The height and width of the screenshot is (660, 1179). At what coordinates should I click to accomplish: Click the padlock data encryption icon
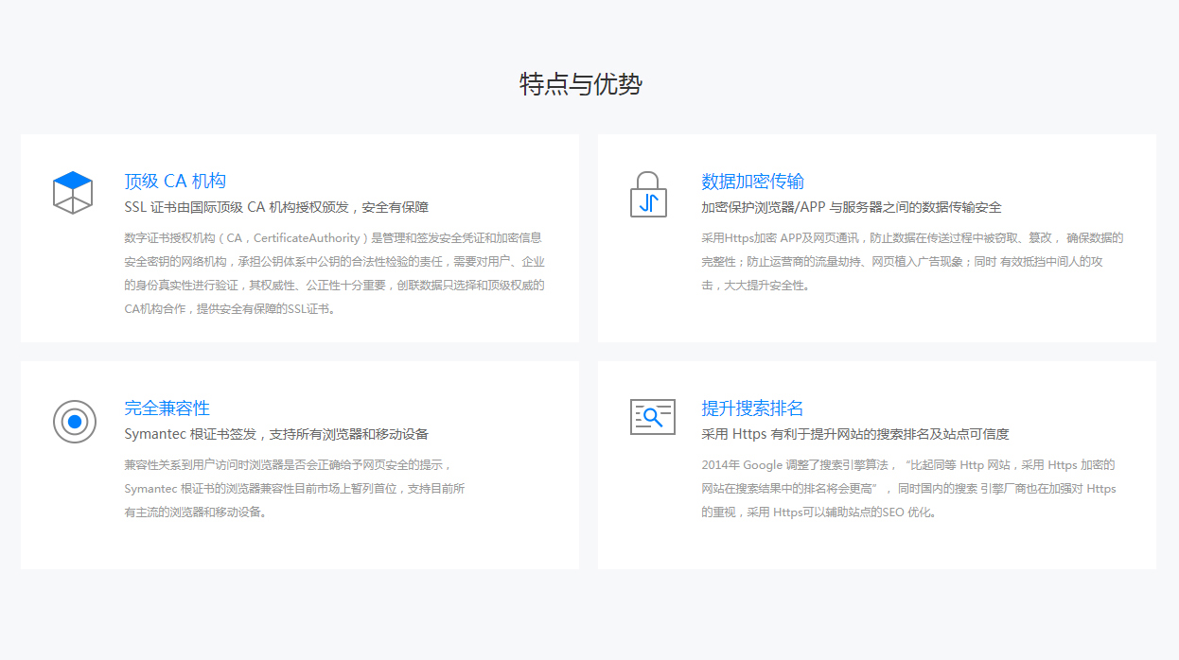pyautogui.click(x=648, y=194)
